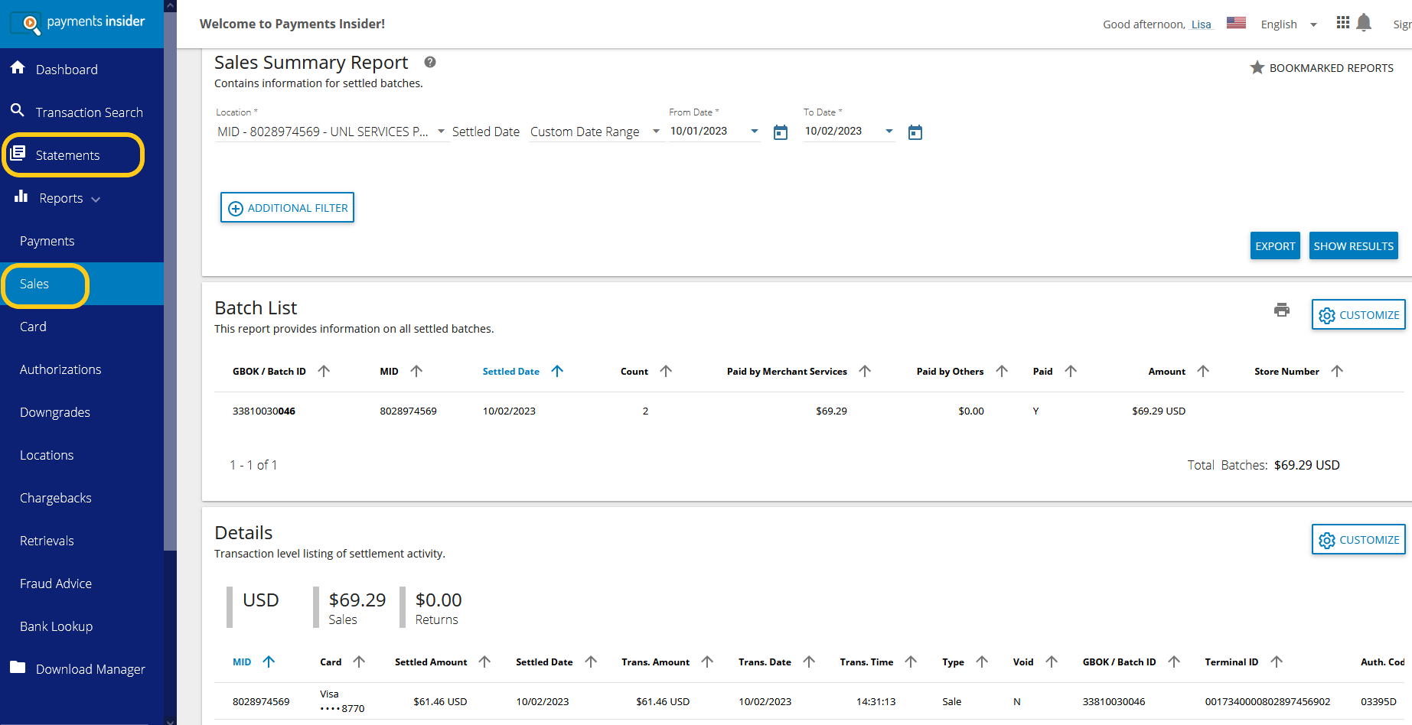
Task: Open the apps grid icon
Action: (1342, 22)
